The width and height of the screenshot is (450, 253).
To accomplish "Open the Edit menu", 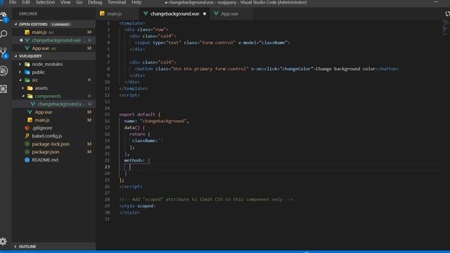I will (x=26, y=3).
